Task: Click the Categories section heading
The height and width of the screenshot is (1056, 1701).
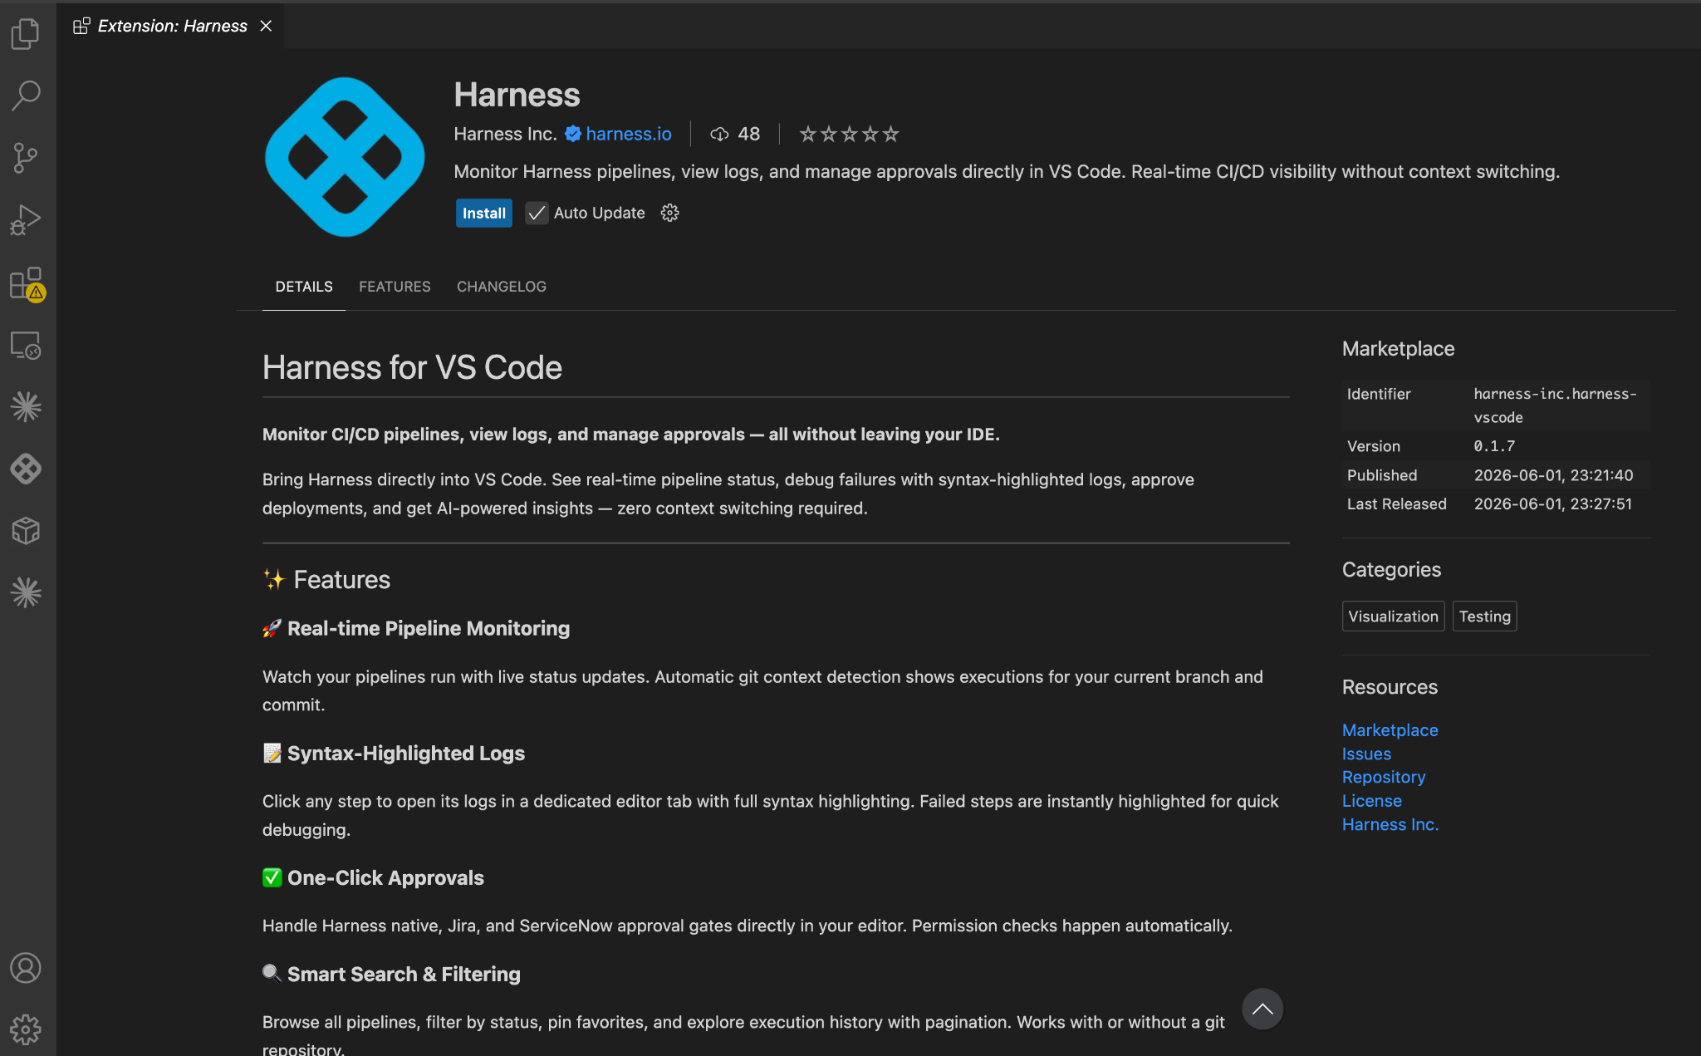Action: [x=1391, y=570]
